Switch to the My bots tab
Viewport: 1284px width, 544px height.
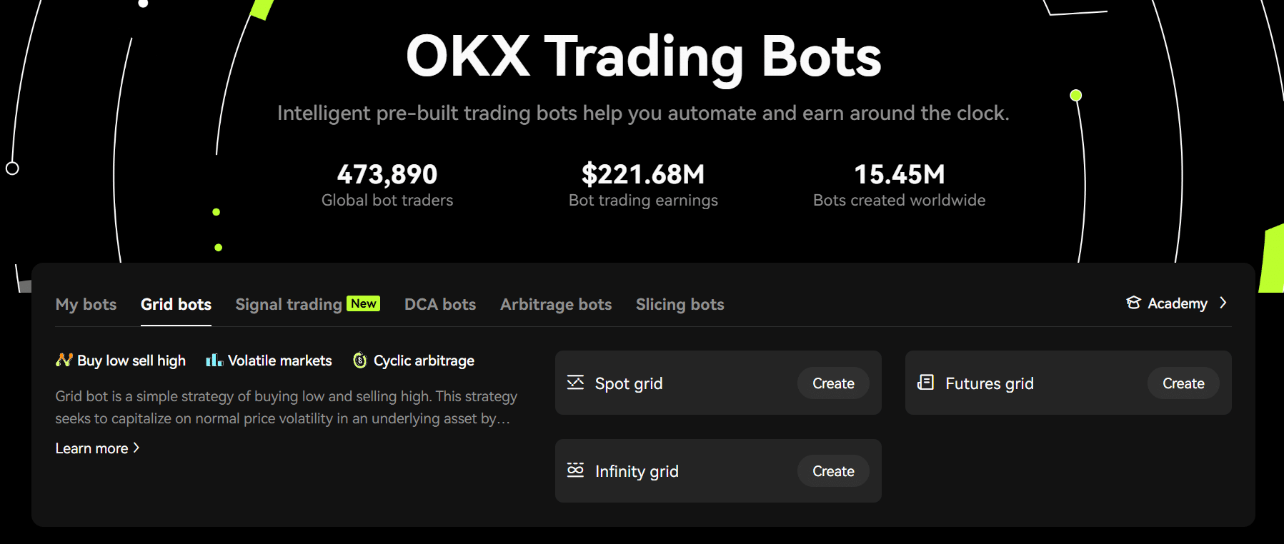click(86, 304)
